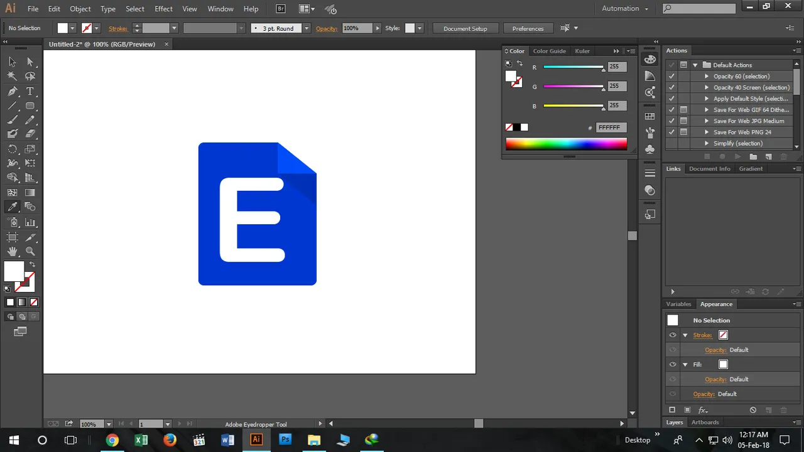
Task: Select the Selection tool (black arrow)
Action: pyautogui.click(x=12, y=62)
